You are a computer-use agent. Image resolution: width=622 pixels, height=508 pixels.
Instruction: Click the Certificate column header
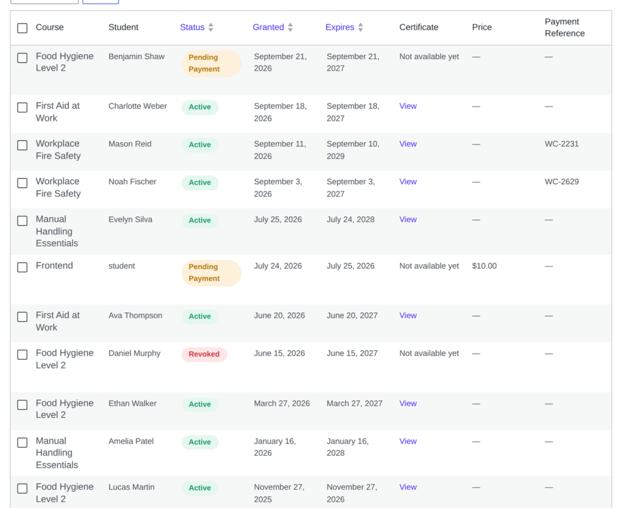(419, 27)
